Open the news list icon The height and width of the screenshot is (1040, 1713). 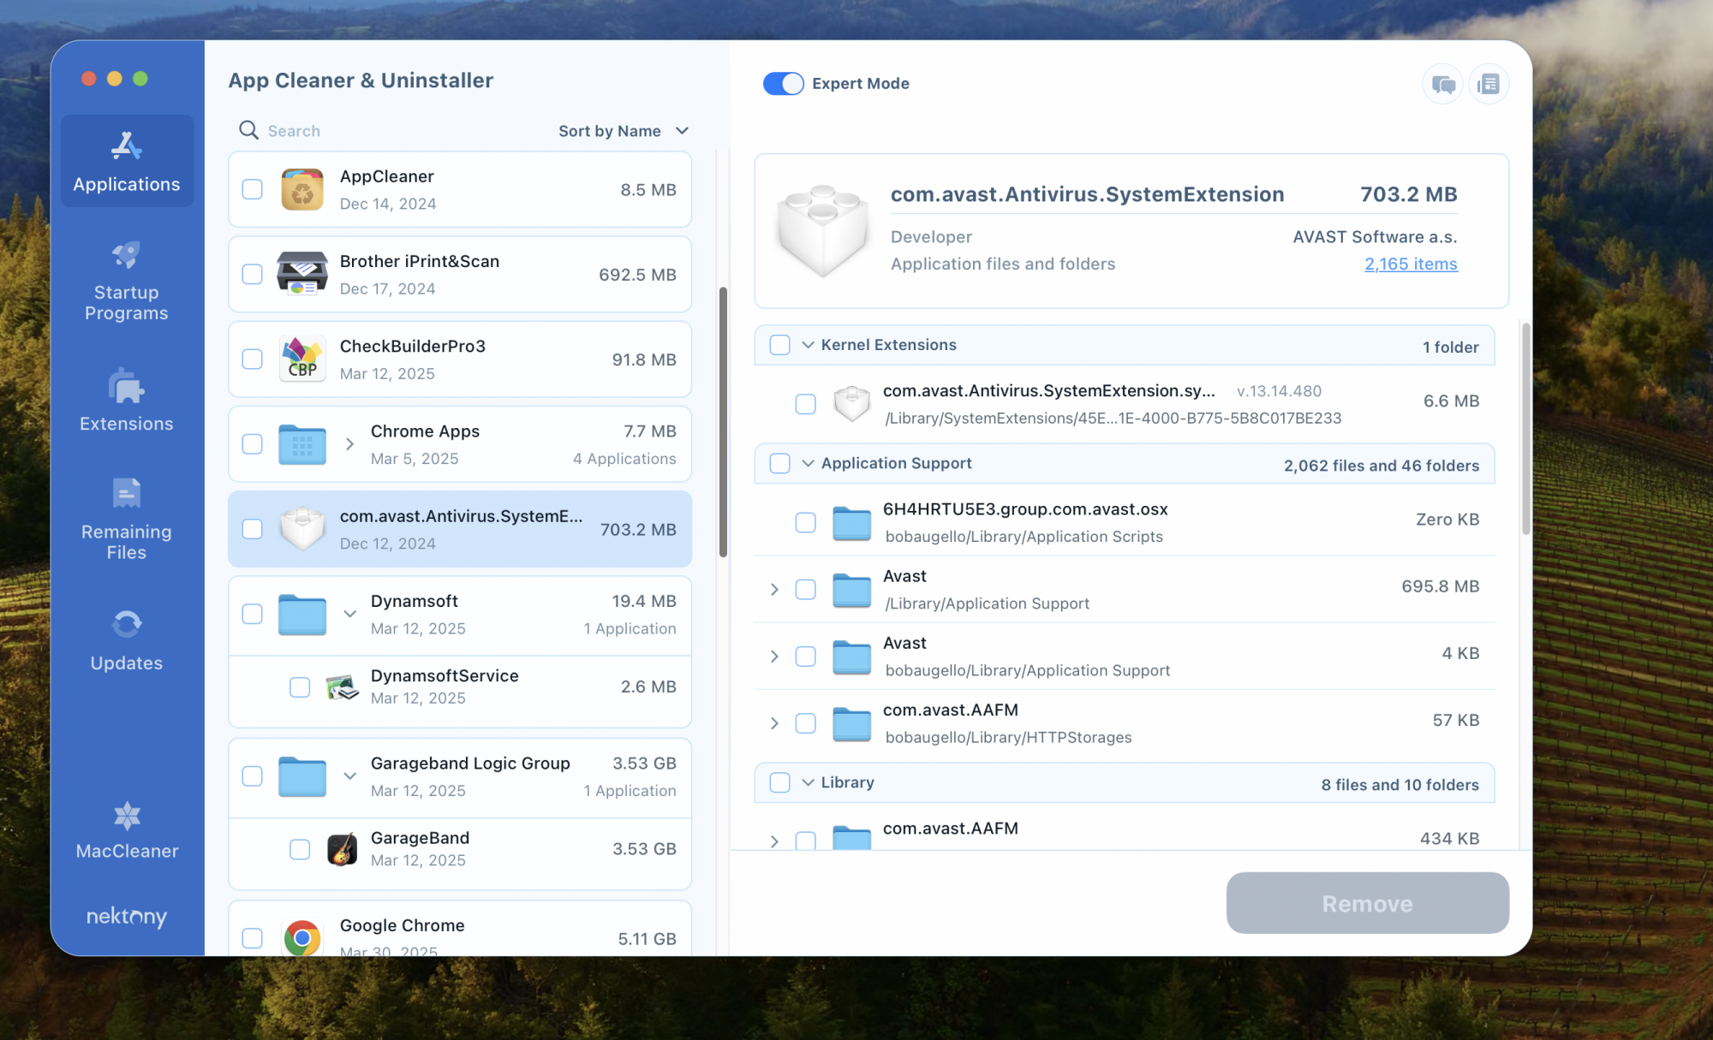[1489, 84]
